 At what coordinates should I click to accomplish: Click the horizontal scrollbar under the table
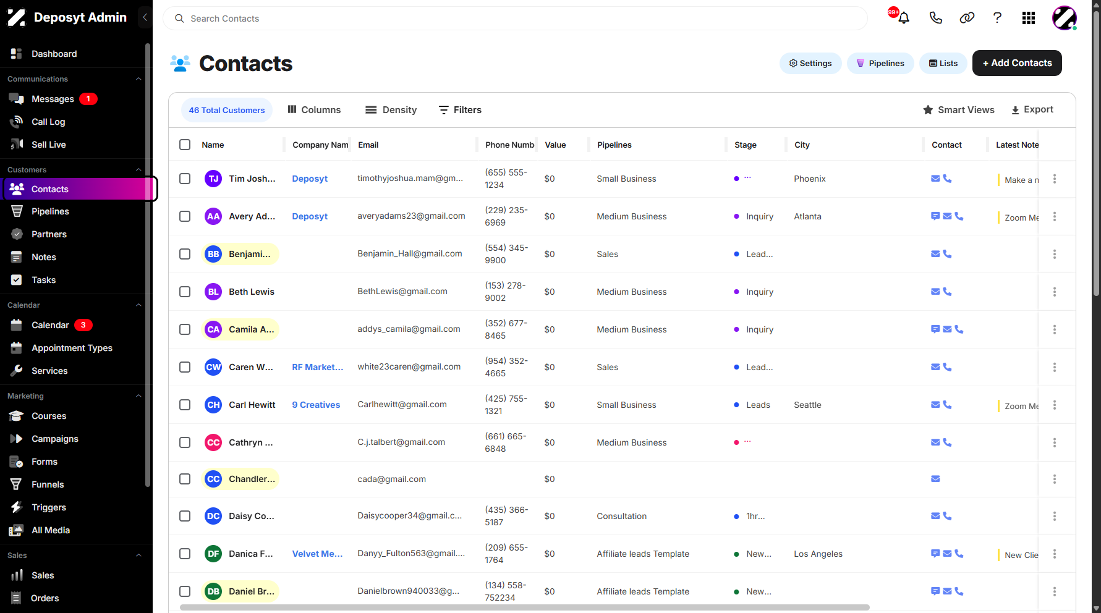tap(524, 607)
